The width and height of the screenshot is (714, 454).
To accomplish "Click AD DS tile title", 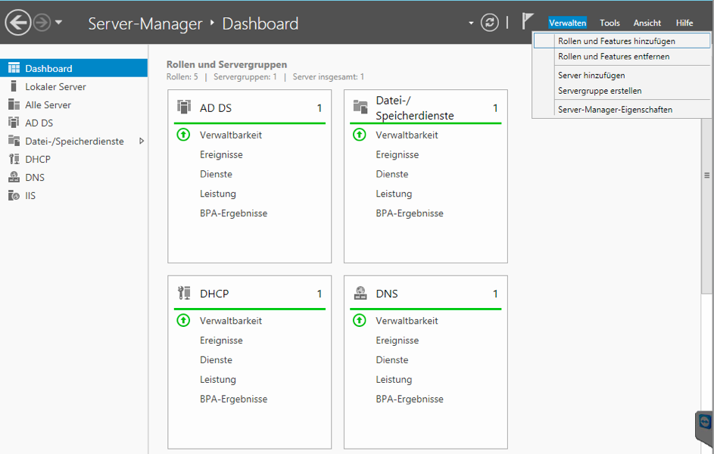I will pos(215,108).
